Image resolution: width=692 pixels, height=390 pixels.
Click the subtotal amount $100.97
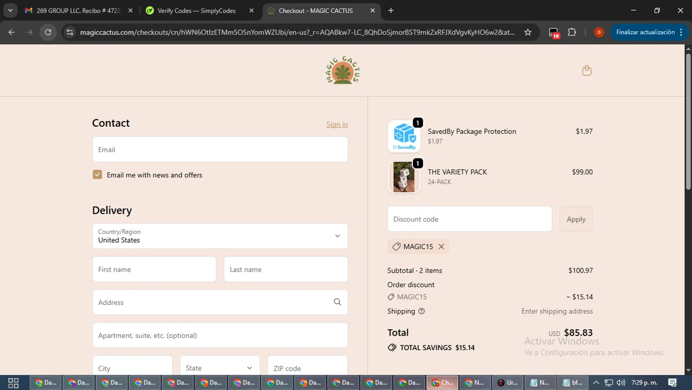coord(581,270)
